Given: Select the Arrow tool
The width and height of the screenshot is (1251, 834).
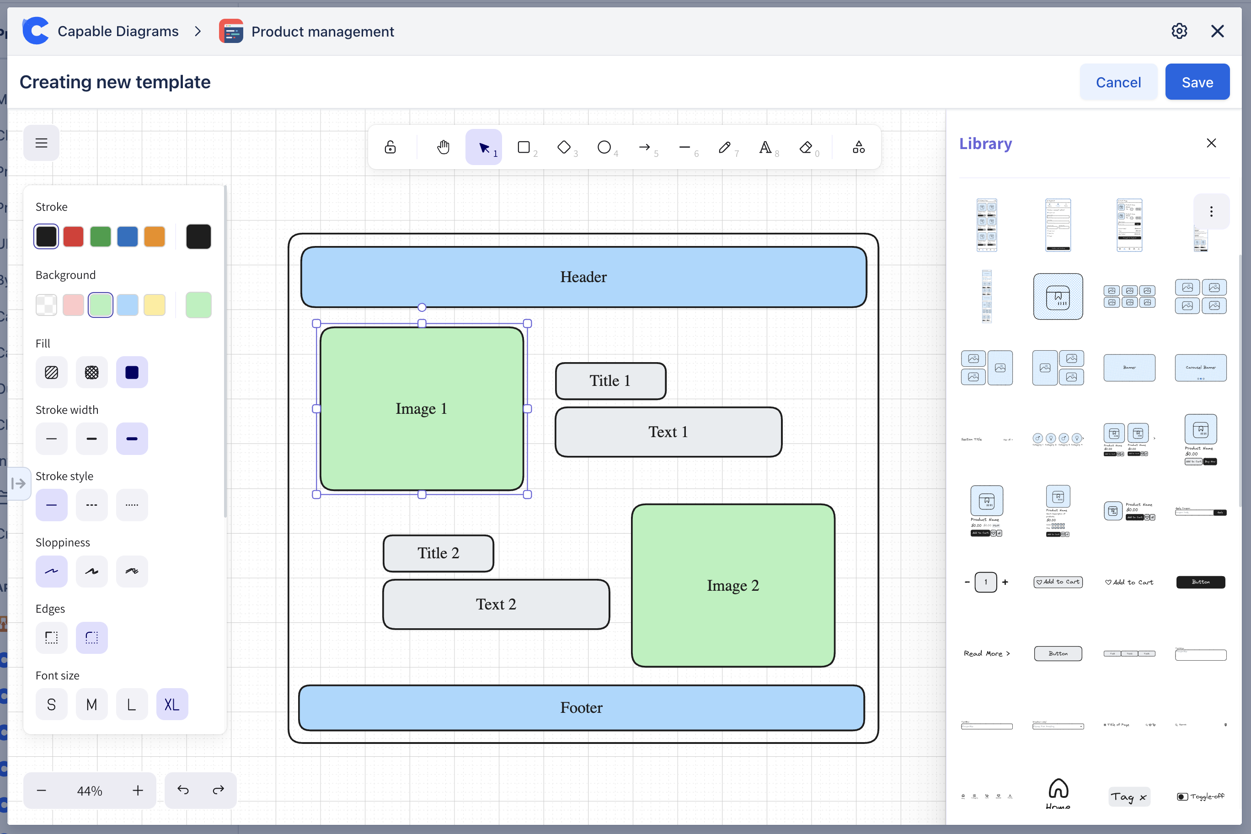Looking at the screenshot, I should [645, 147].
